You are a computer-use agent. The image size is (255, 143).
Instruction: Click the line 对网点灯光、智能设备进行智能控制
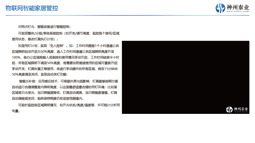click(x=44, y=27)
